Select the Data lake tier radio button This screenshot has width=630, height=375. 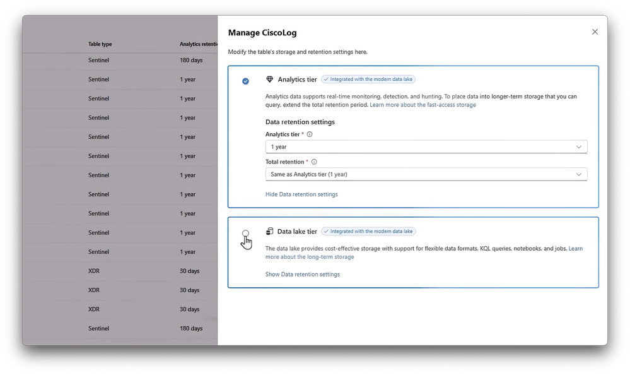click(245, 234)
